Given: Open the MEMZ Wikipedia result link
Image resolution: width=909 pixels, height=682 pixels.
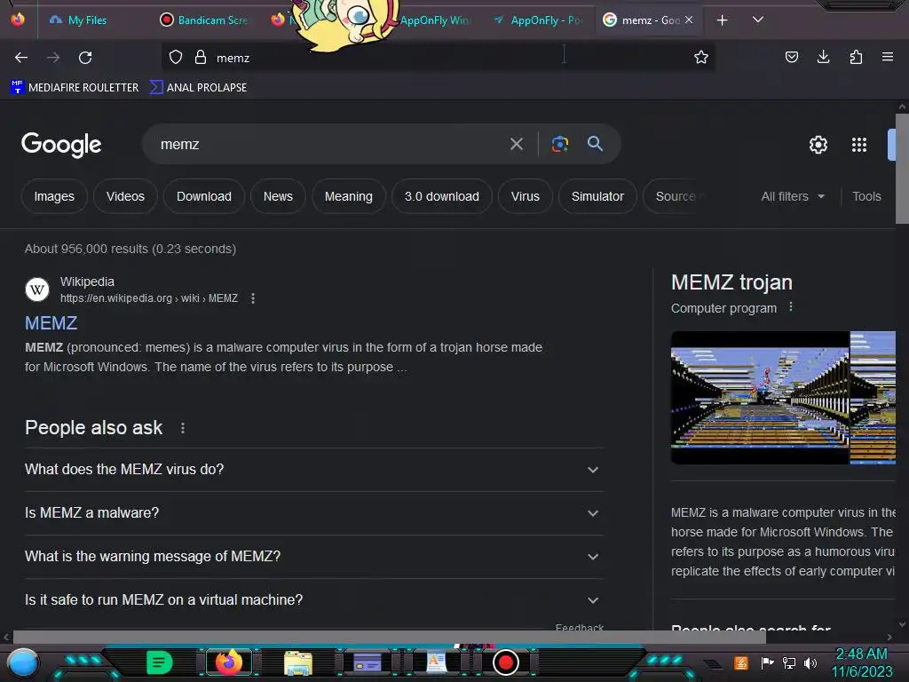Looking at the screenshot, I should click(51, 323).
